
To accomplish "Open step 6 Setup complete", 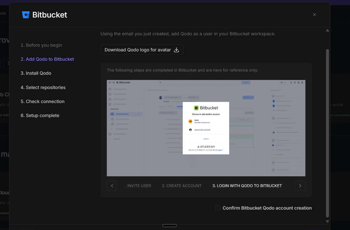I will coord(40,116).
